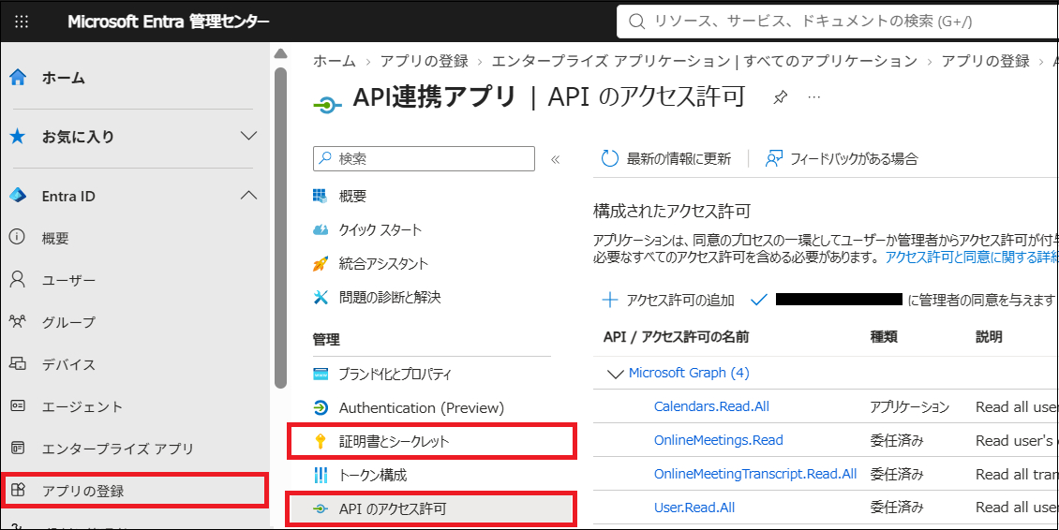The width and height of the screenshot is (1059, 530).
Task: Click アクセス許可の追加 button
Action: 668,301
